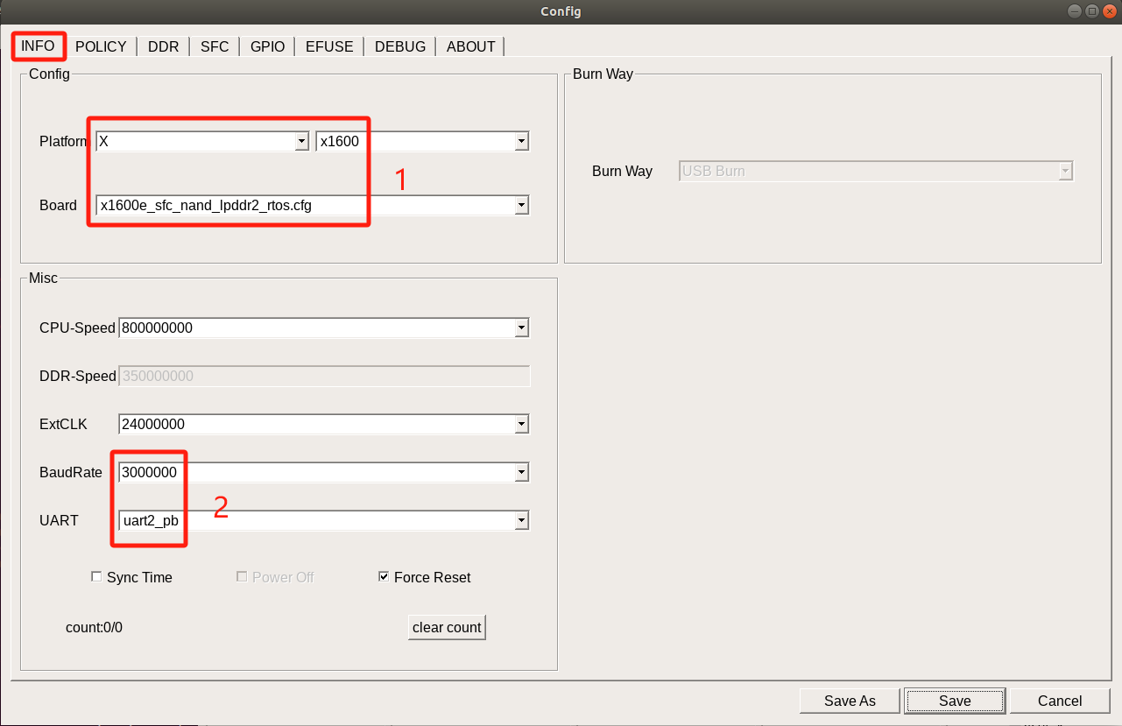Viewport: 1122px width, 726px height.
Task: Uncheck the Force Reset checkbox
Action: point(384,577)
